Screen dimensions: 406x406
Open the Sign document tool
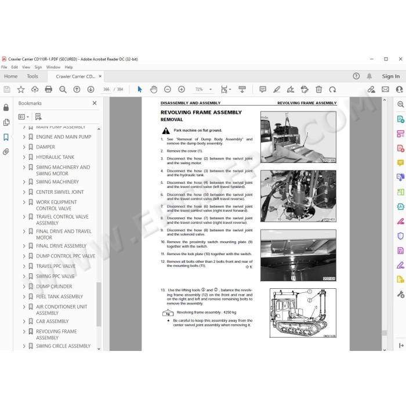coord(291,89)
